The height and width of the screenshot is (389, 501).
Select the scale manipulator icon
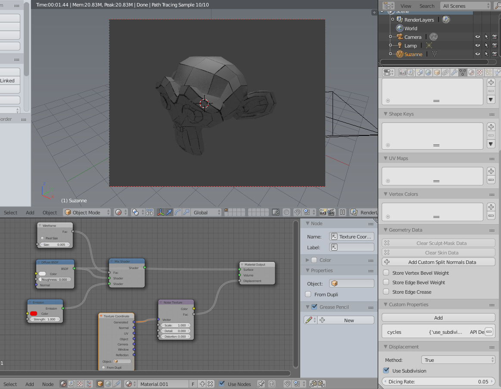186,213
